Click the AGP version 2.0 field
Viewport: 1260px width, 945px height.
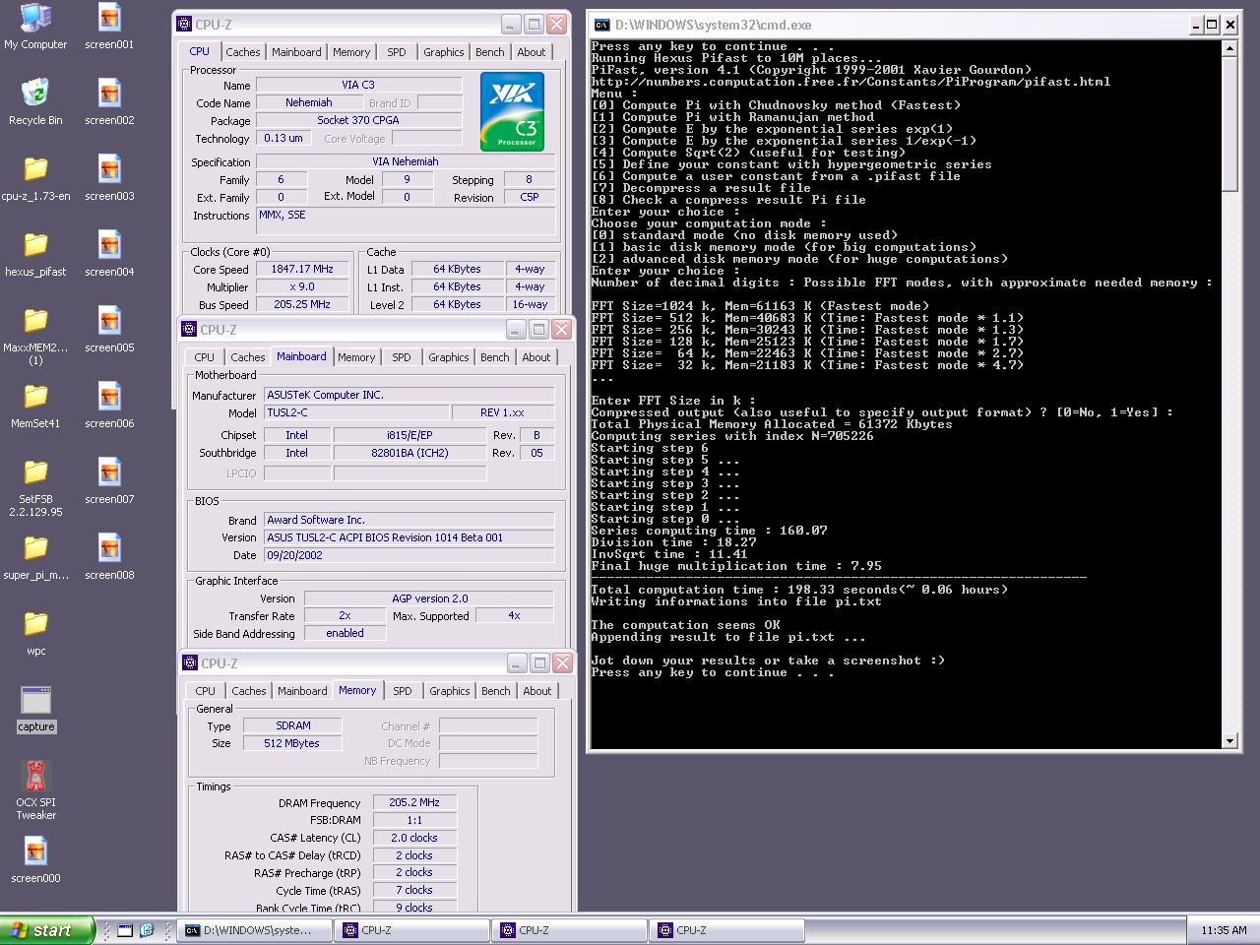pyautogui.click(x=429, y=598)
